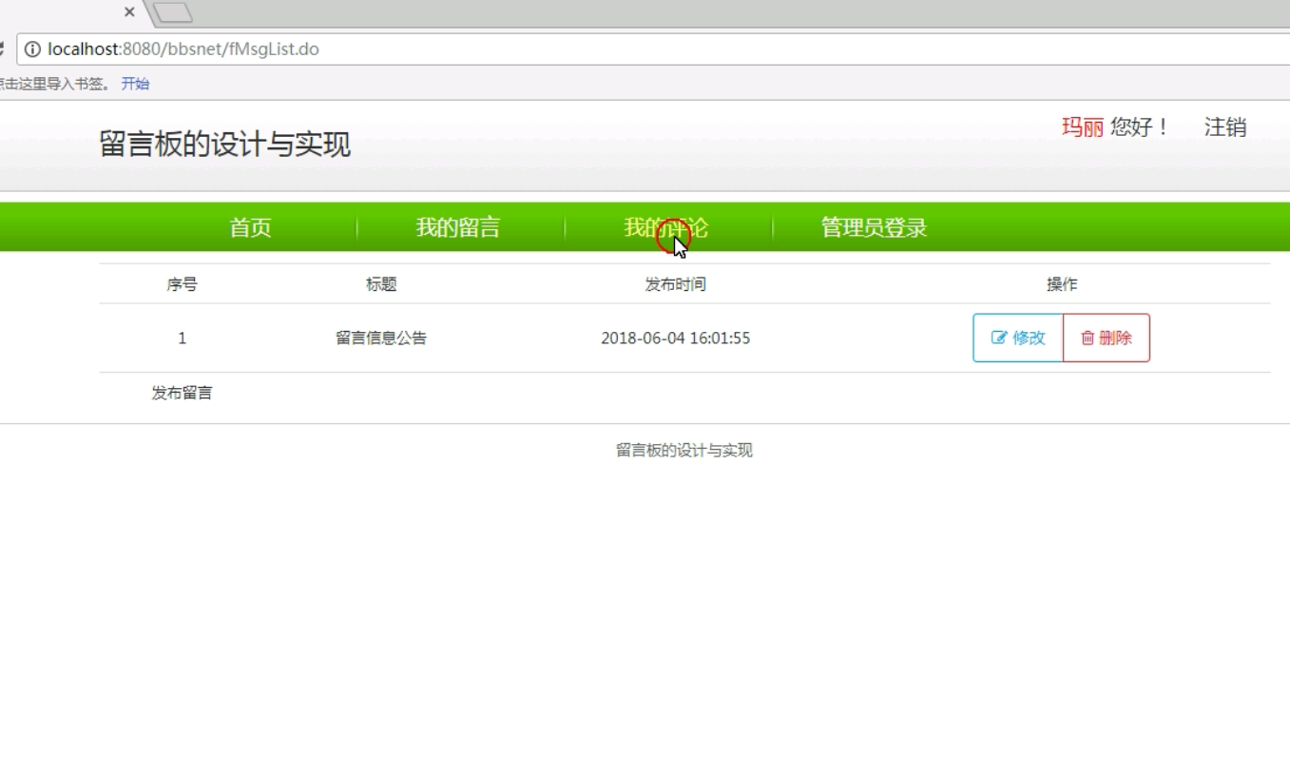Click 注销 to log out
The image size is (1290, 775).
tap(1226, 127)
